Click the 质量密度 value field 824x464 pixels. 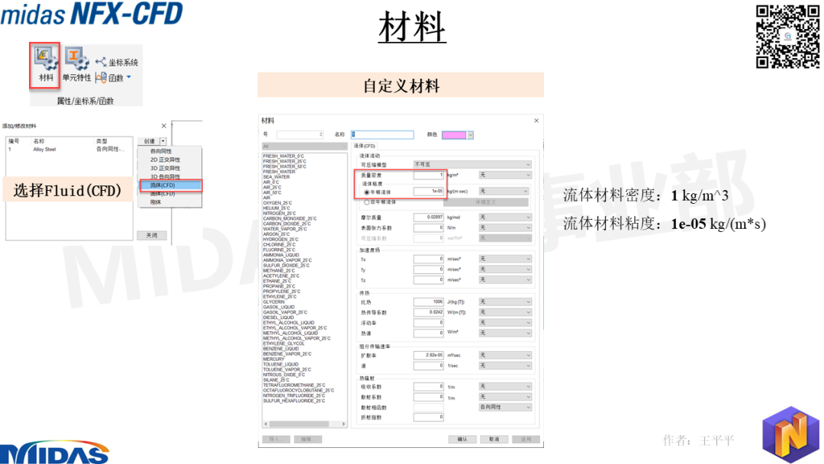[428, 175]
